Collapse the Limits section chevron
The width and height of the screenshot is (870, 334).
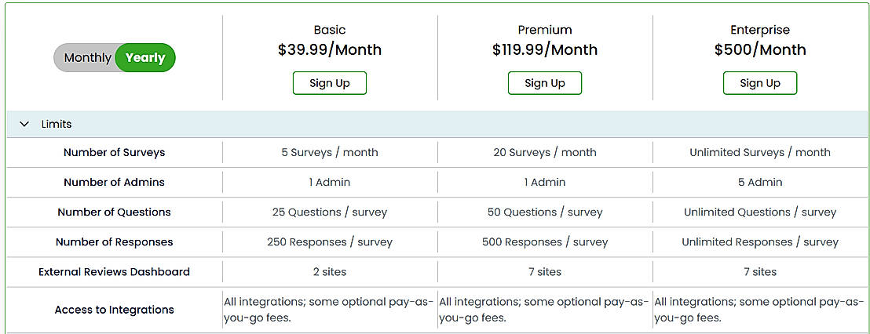pos(24,124)
